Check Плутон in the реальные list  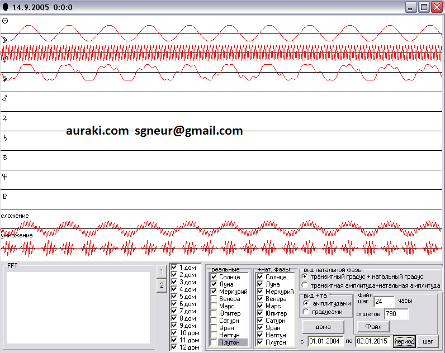click(214, 342)
